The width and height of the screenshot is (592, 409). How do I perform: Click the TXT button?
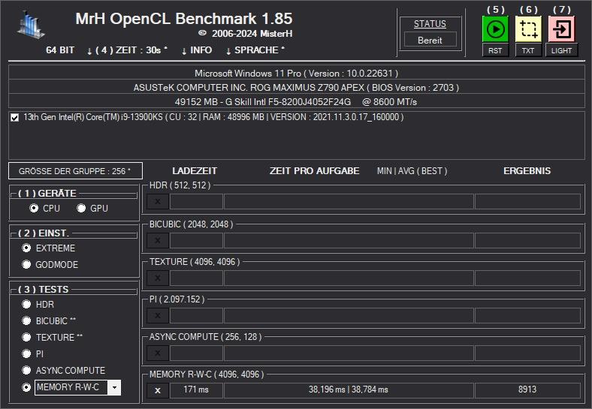pos(528,50)
